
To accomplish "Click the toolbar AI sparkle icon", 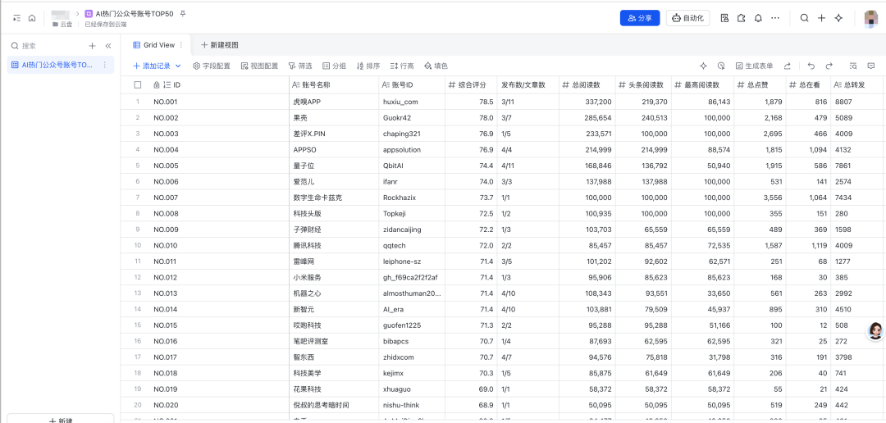I will coord(704,66).
